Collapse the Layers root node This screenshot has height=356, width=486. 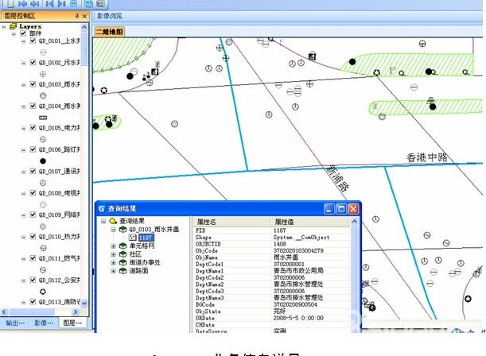click(x=5, y=26)
